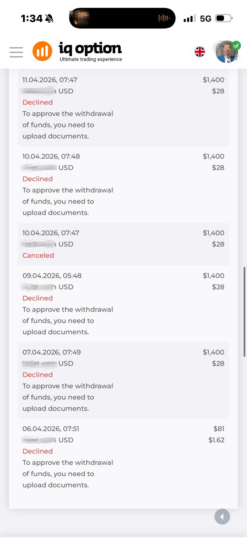Screen dimensions: 247x538
Task: Click the page scrollbar thumb
Action: pyautogui.click(x=245, y=312)
